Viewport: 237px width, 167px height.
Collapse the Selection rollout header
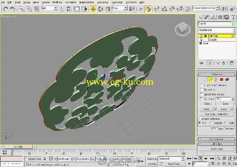(x=217, y=74)
